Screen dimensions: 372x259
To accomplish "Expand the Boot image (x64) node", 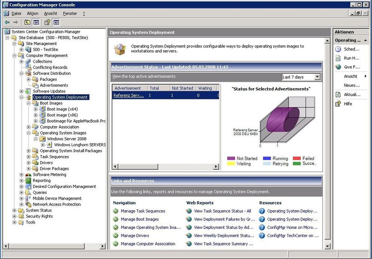I will click(36, 109).
